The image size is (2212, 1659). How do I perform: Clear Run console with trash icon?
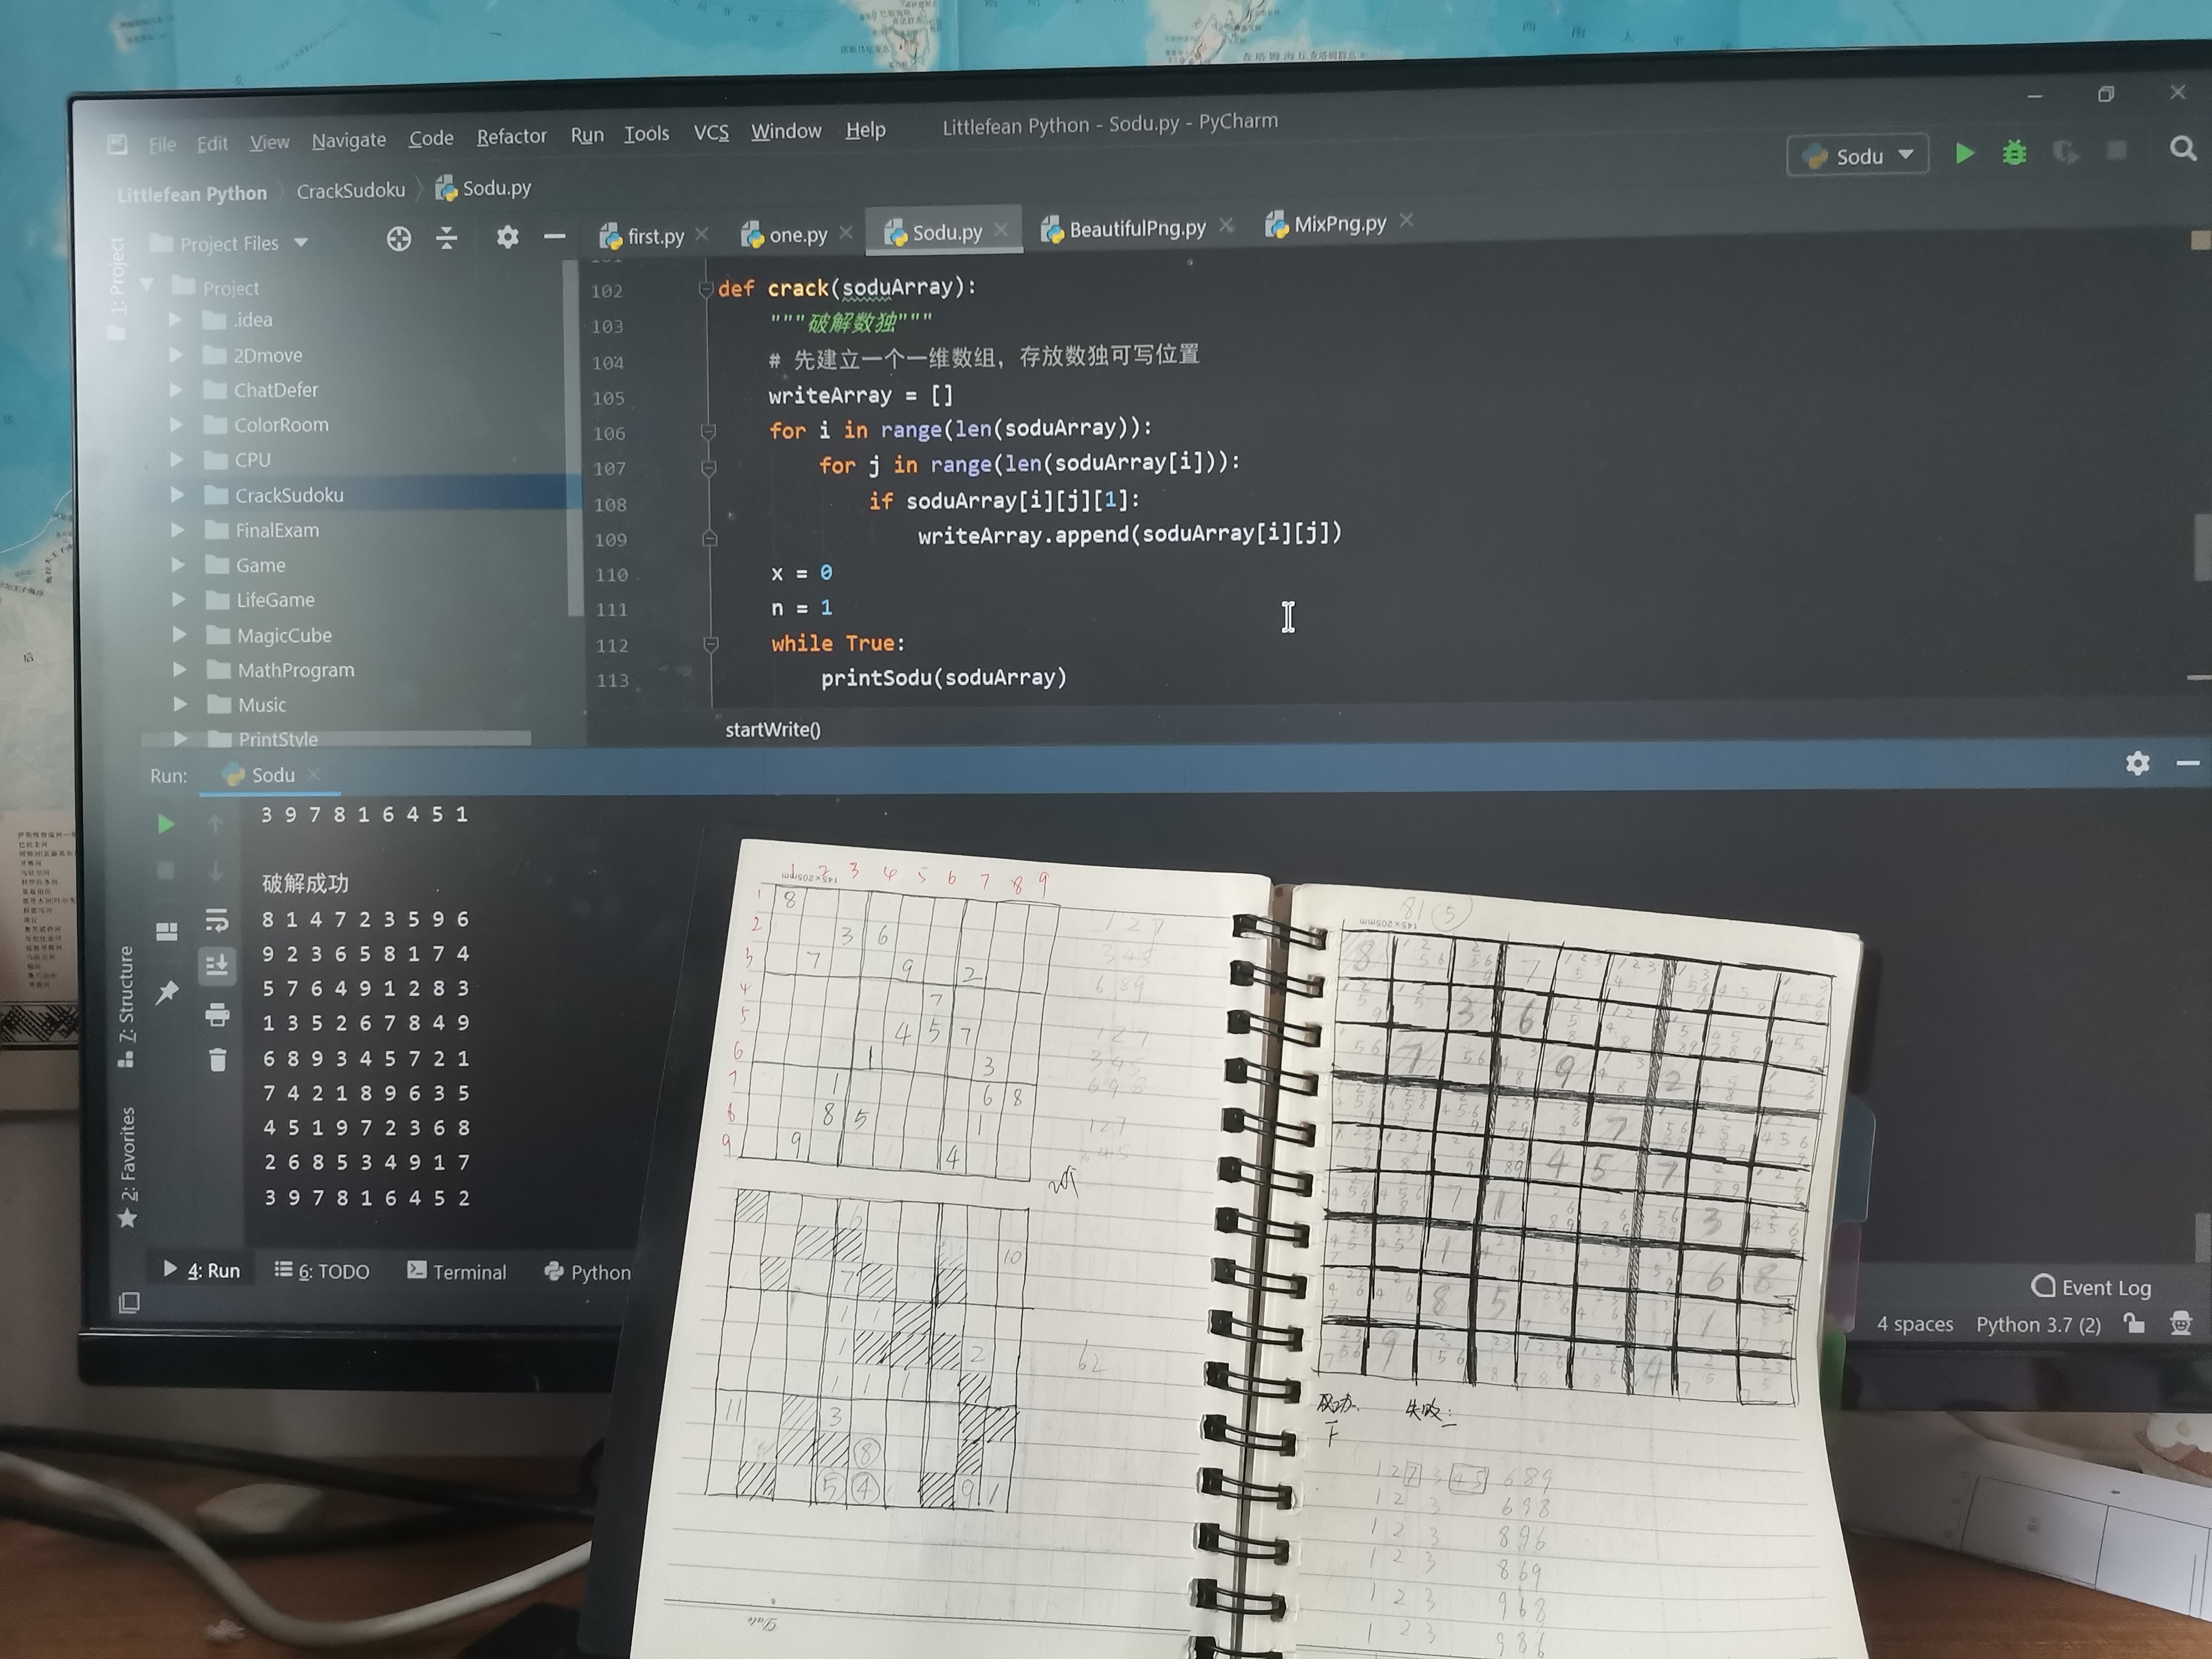click(x=217, y=1060)
